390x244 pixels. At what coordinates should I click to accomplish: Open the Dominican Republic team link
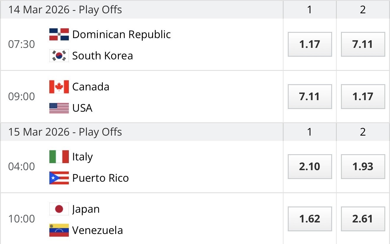point(121,35)
